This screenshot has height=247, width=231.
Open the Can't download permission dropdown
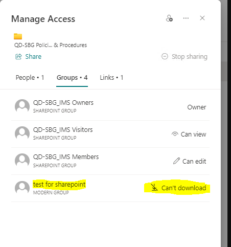[178, 188]
